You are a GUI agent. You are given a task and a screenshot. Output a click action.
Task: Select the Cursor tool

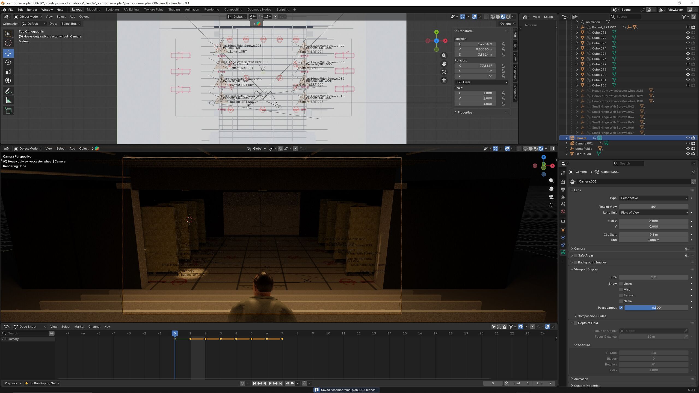pos(8,43)
